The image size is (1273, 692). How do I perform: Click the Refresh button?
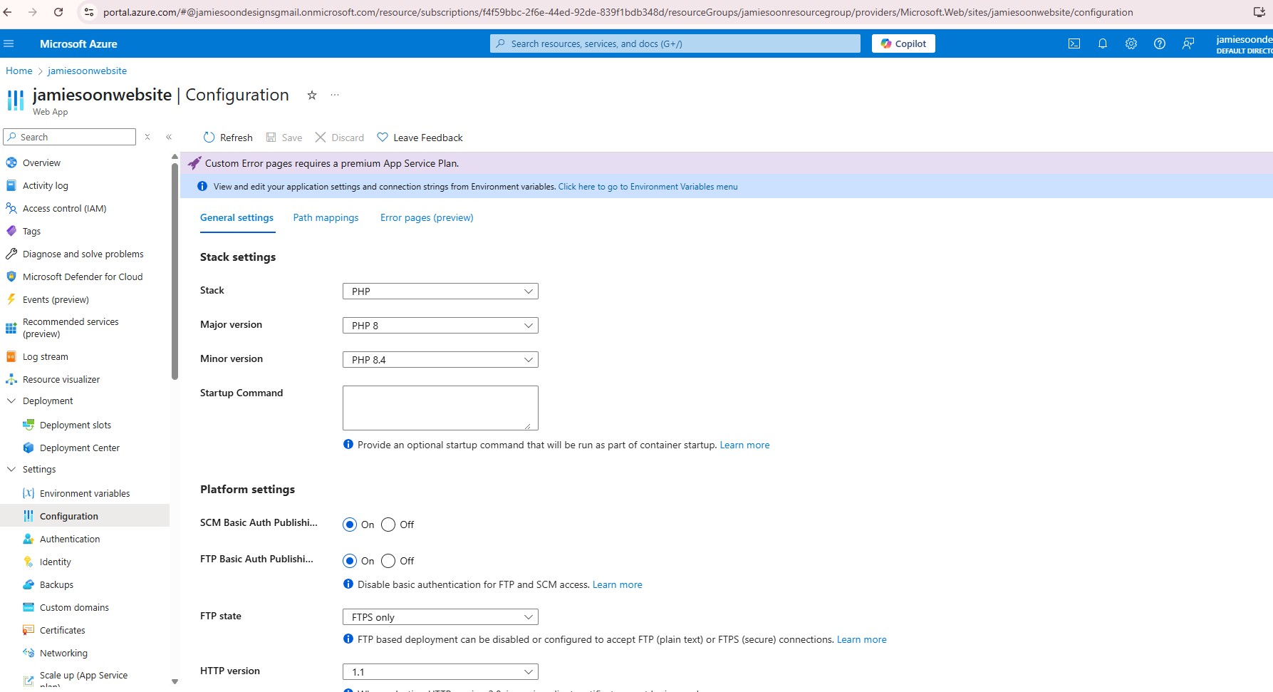coord(228,138)
